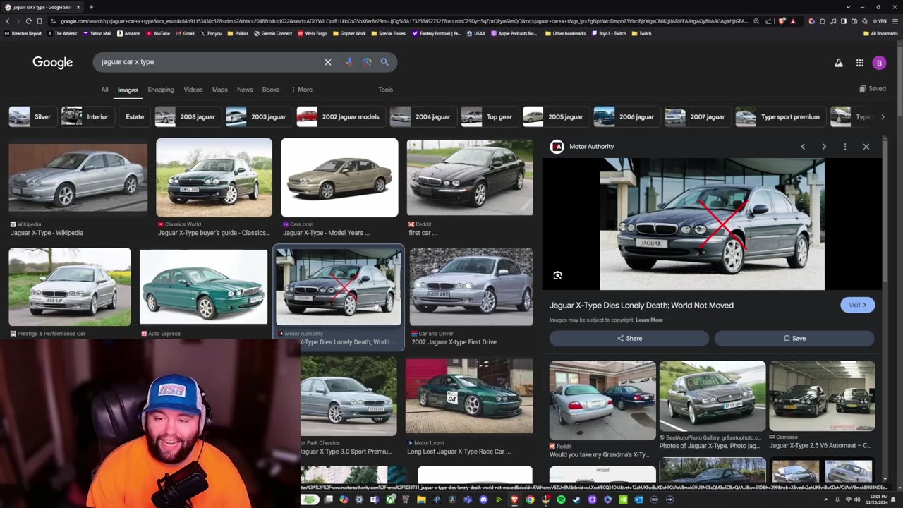This screenshot has height=508, width=903.
Task: Apply the Interior filter chip
Action: tap(87, 116)
